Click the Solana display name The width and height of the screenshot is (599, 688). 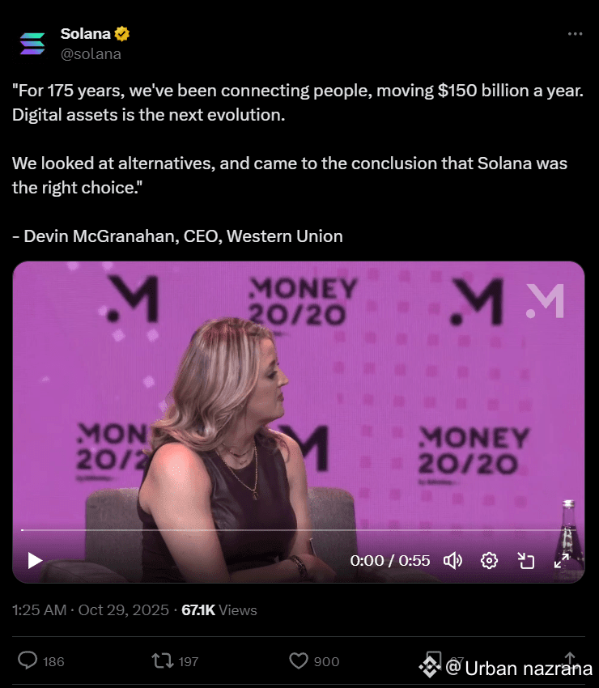[x=85, y=34]
